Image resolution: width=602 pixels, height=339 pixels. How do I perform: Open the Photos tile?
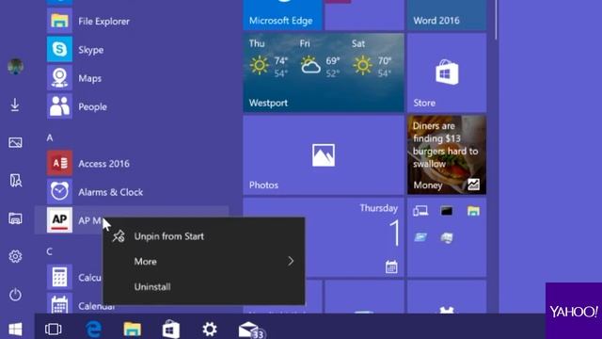point(324,154)
